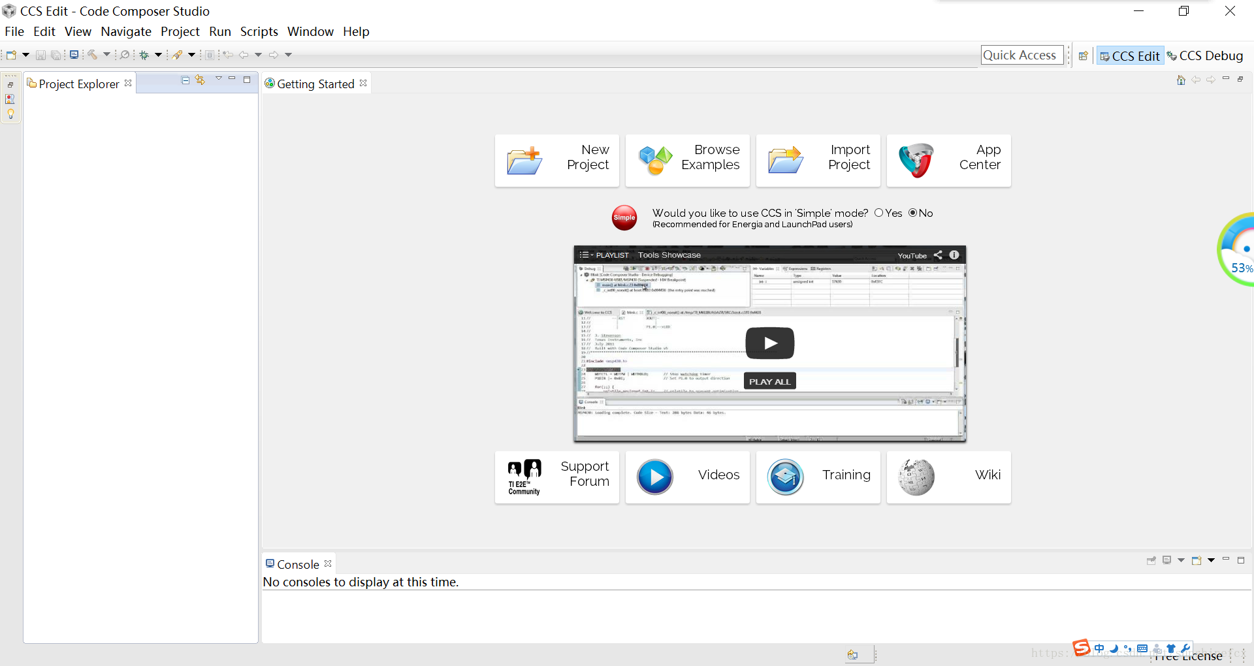Screen dimensions: 1254x666
Task: Click the hammer Build icon
Action: pyautogui.click(x=93, y=55)
